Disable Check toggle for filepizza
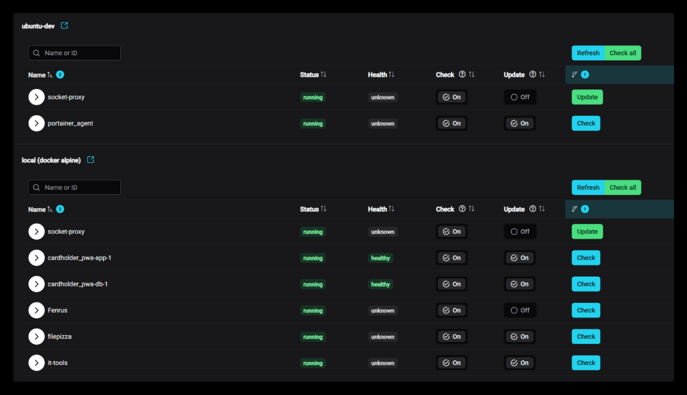This screenshot has height=395, width=687. (x=451, y=337)
